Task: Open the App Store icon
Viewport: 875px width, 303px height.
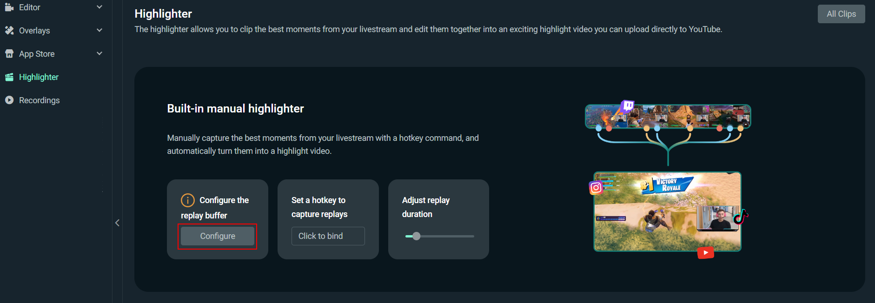Action: [x=9, y=53]
